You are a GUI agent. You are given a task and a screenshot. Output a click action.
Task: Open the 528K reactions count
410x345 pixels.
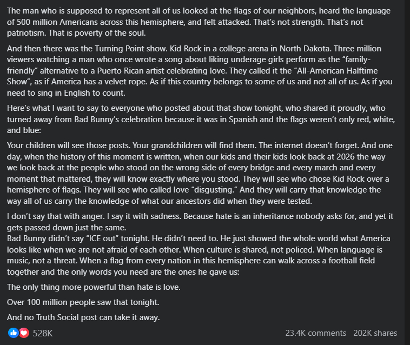click(43, 333)
